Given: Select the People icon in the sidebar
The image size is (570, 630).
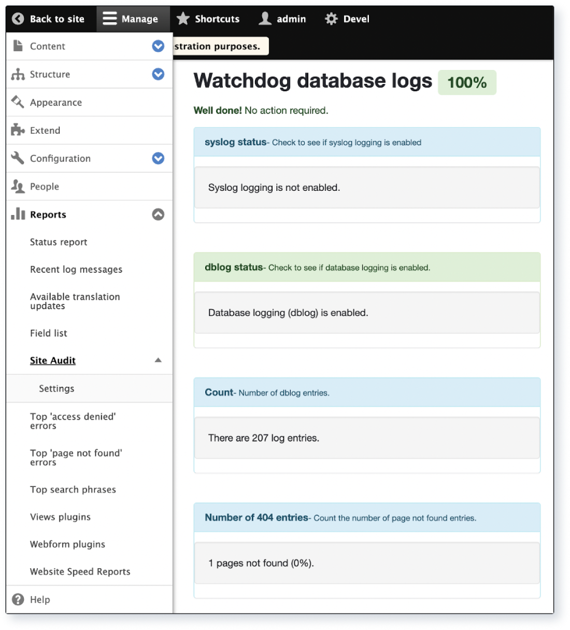Looking at the screenshot, I should (17, 186).
